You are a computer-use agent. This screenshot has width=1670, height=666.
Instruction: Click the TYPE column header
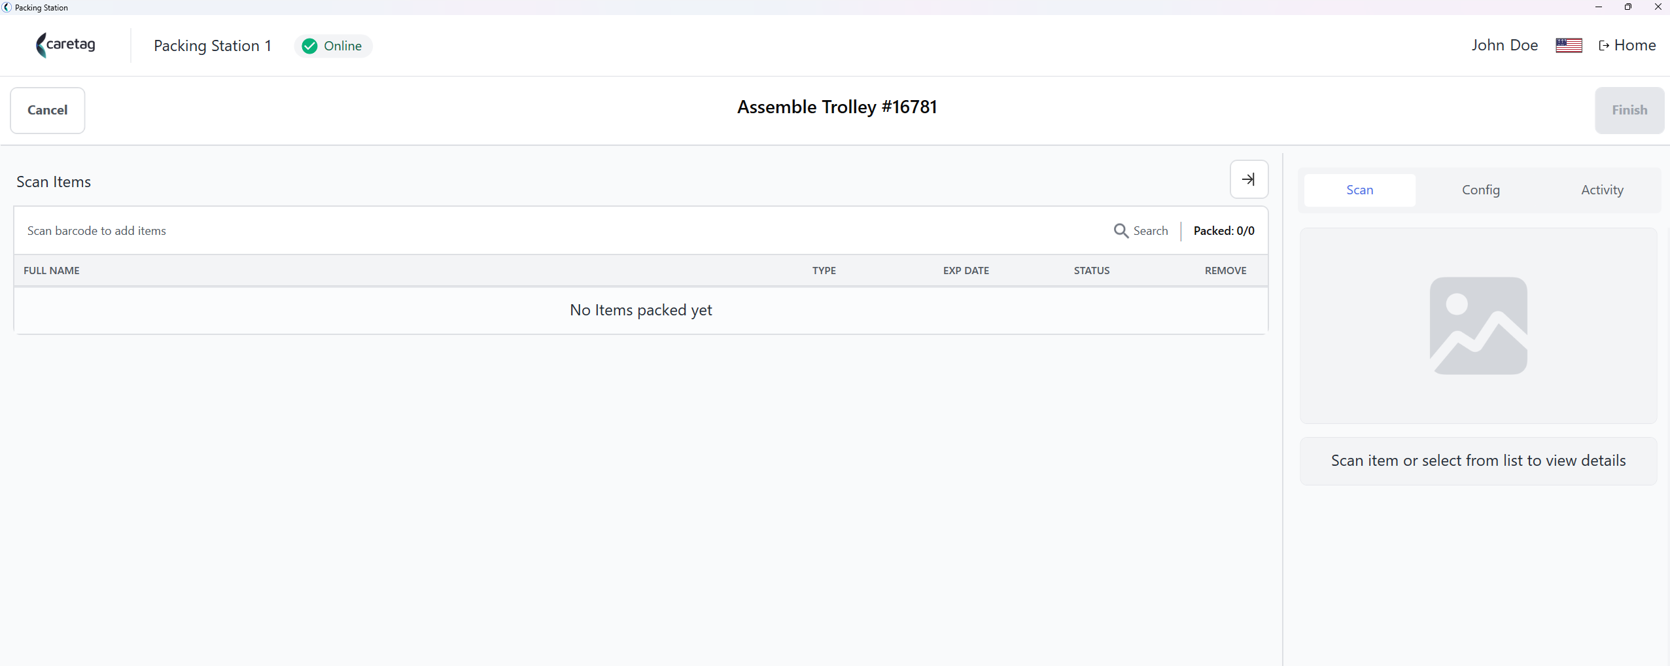(824, 270)
